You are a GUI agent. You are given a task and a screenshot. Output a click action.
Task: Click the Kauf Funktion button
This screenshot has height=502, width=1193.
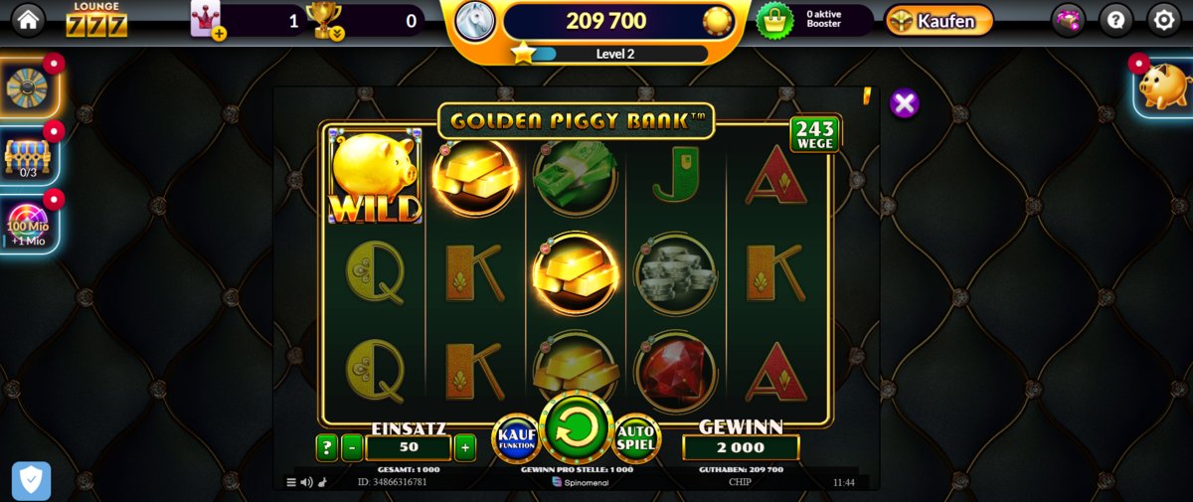point(517,438)
